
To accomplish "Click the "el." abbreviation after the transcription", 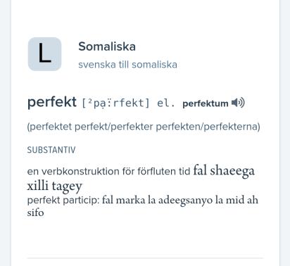I will point(166,103).
